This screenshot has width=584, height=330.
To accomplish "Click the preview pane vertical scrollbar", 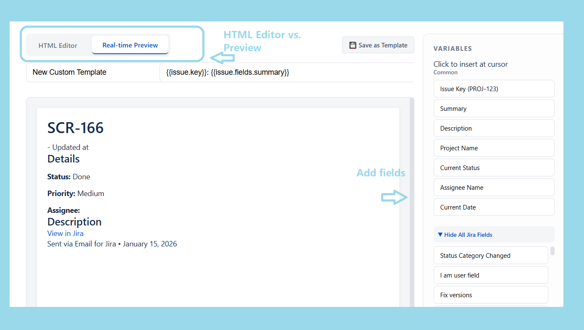I will tap(412, 202).
